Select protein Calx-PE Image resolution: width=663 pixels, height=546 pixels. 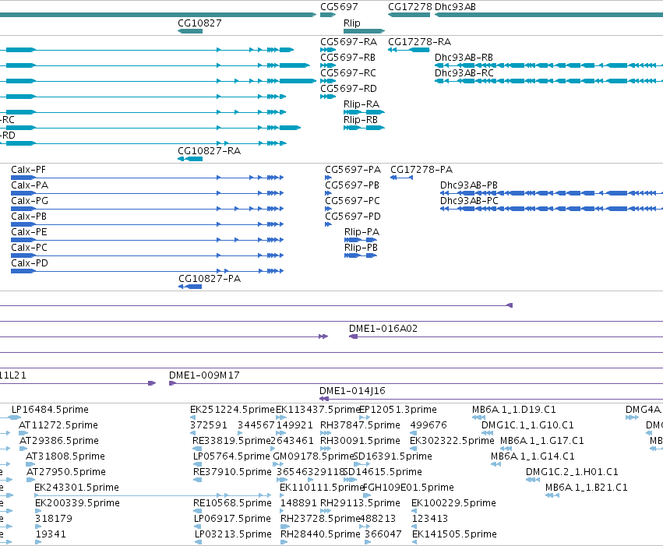point(29,232)
